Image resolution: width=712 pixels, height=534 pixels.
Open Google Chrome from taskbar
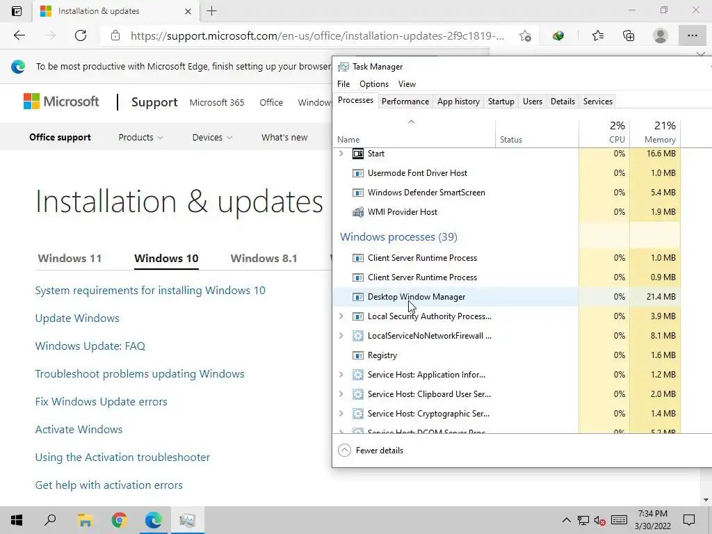click(119, 520)
